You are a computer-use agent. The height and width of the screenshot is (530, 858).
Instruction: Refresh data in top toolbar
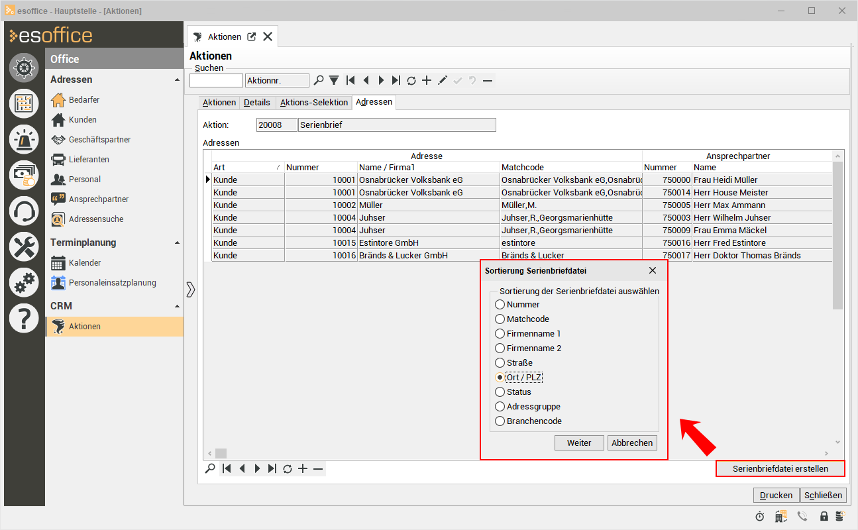tap(411, 80)
